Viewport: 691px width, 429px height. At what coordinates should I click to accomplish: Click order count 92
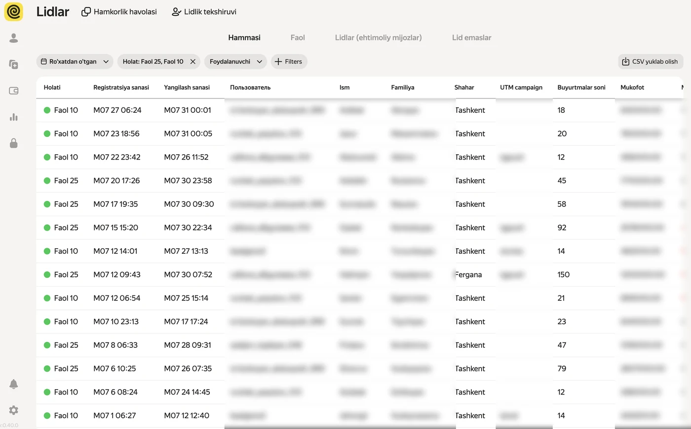[562, 228]
